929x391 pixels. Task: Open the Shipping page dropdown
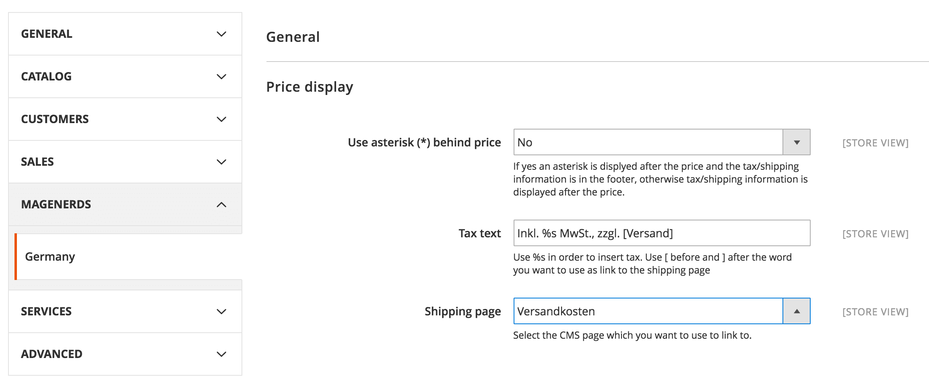648,311
